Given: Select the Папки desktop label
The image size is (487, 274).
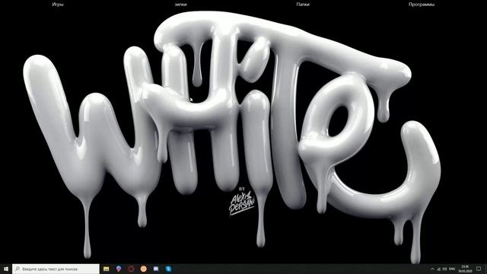Looking at the screenshot, I should pos(303,5).
